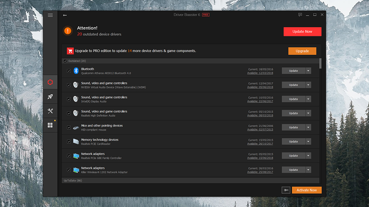Screen dimensions: 369x207
Task: Click the Realtek PCIe GBE network icon
Action: [76, 156]
